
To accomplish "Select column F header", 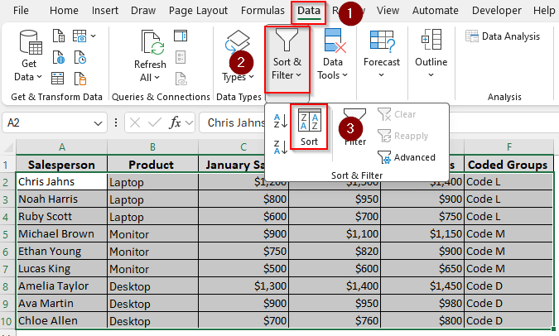I will coord(508,146).
